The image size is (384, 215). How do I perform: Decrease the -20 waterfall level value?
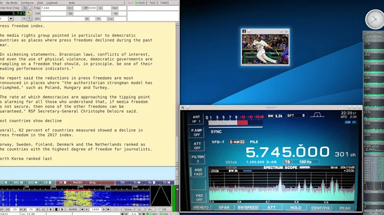tap(9, 209)
